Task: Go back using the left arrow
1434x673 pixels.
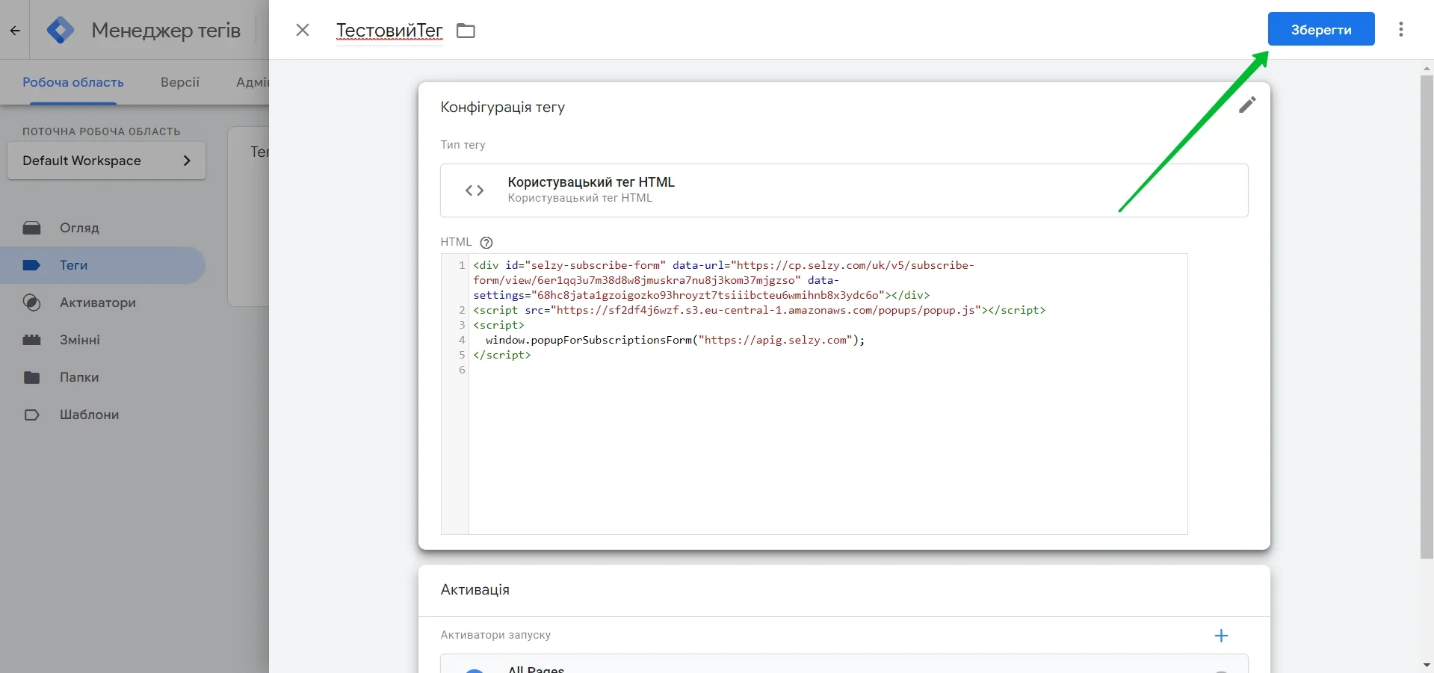Action: (x=15, y=31)
